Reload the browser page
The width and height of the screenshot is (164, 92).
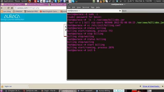(x=8, y=8)
